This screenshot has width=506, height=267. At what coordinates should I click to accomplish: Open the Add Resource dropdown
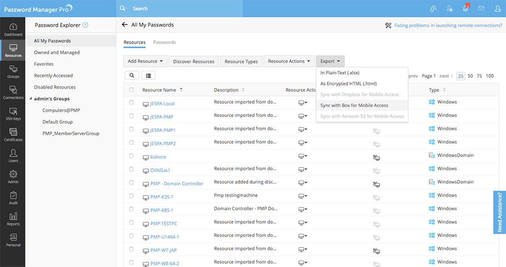click(145, 61)
